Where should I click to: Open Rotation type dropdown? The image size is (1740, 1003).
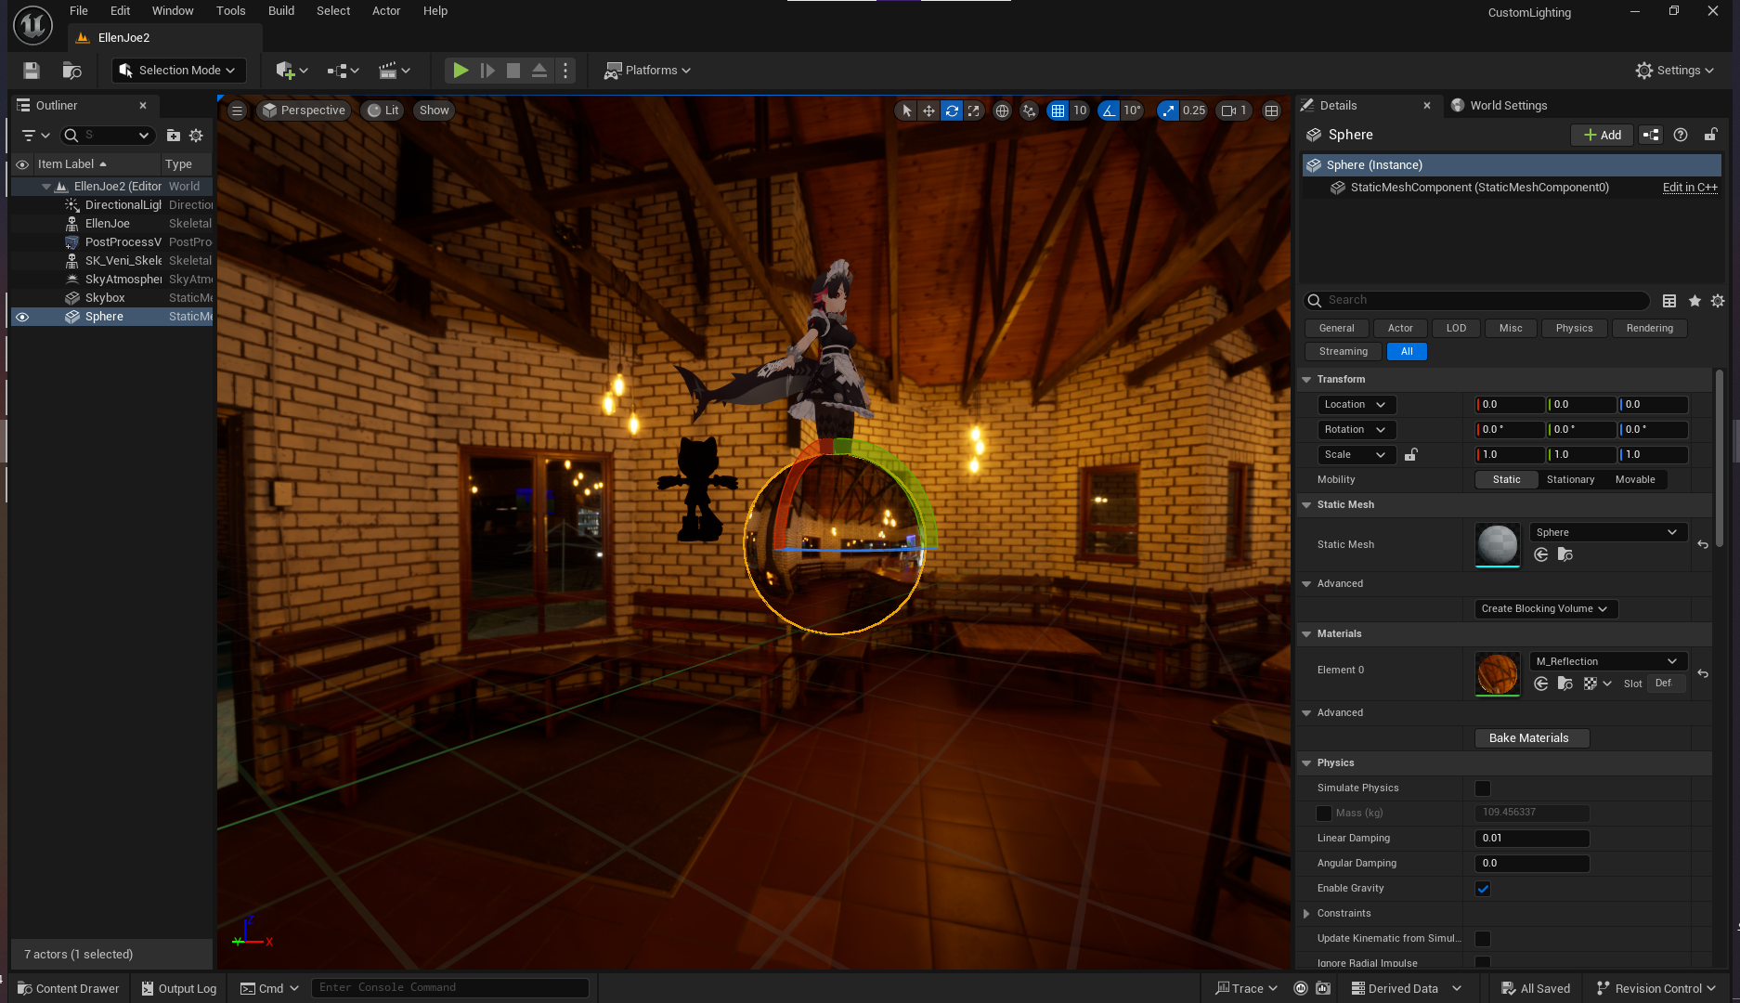click(1356, 430)
